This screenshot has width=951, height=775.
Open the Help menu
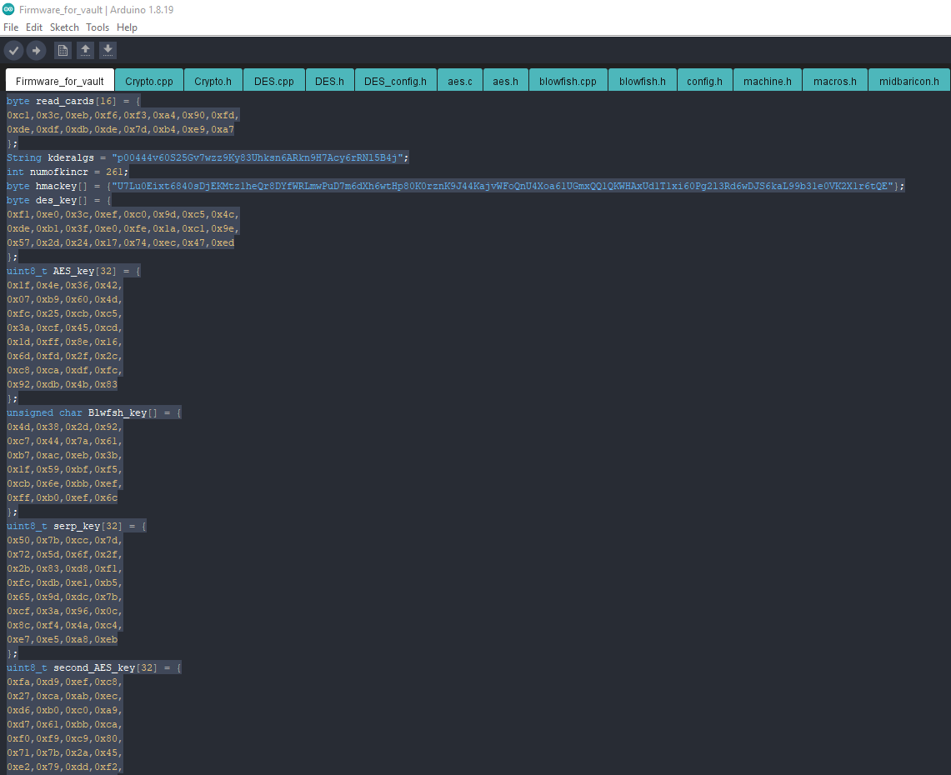tap(127, 27)
